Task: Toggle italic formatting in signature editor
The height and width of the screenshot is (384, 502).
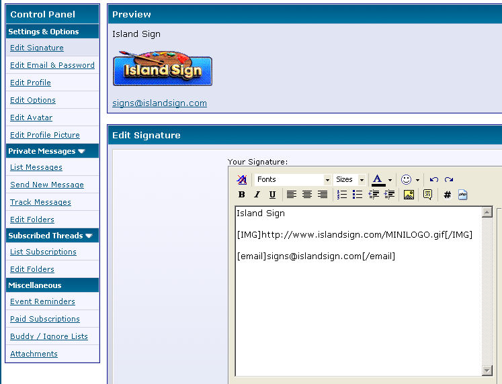Action: (257, 195)
